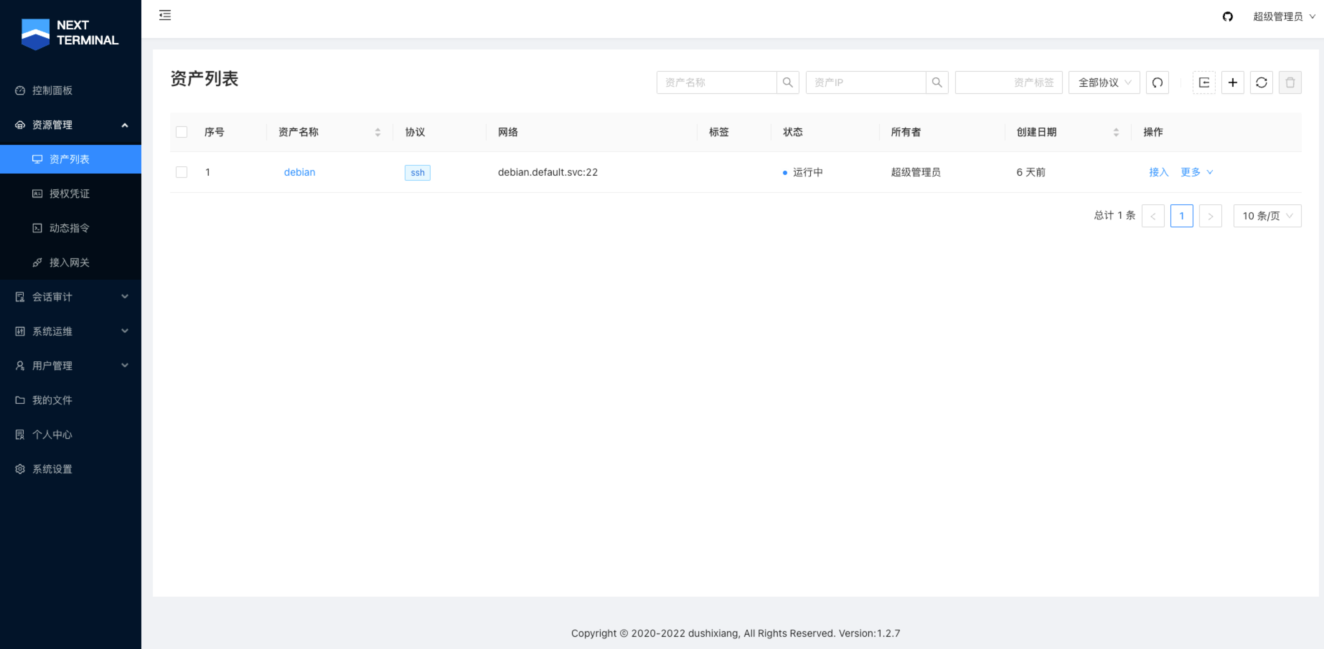This screenshot has height=649, width=1324.
Task: Check the debian row checkbox
Action: click(x=182, y=172)
